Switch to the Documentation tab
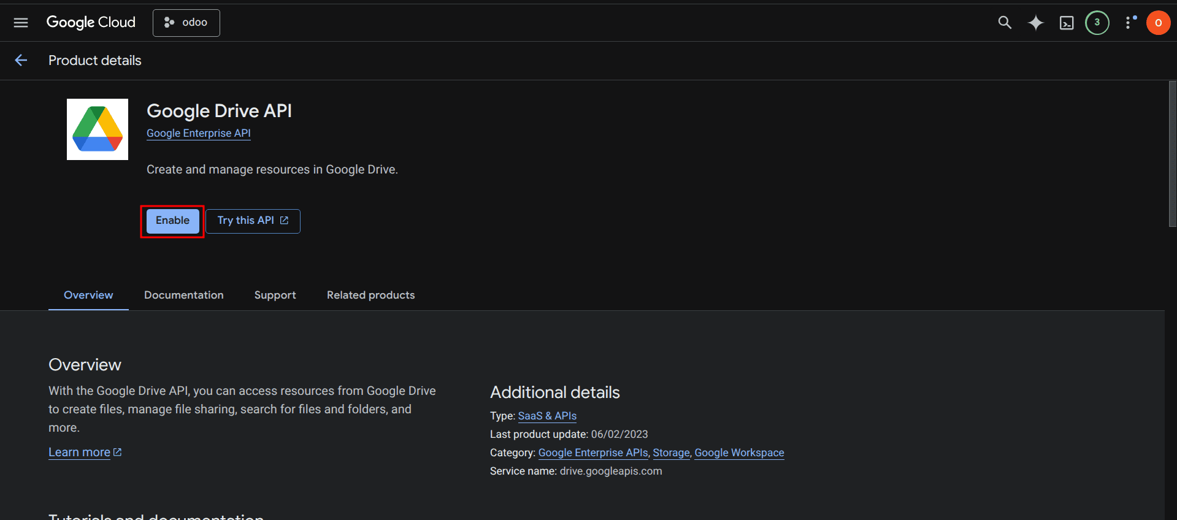Screen dimensions: 1177x520 (x=184, y=295)
